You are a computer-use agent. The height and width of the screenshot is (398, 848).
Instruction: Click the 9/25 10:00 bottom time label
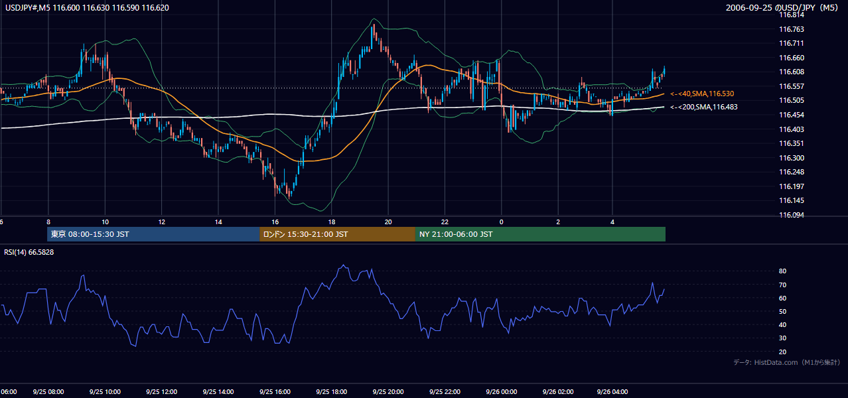coord(105,392)
